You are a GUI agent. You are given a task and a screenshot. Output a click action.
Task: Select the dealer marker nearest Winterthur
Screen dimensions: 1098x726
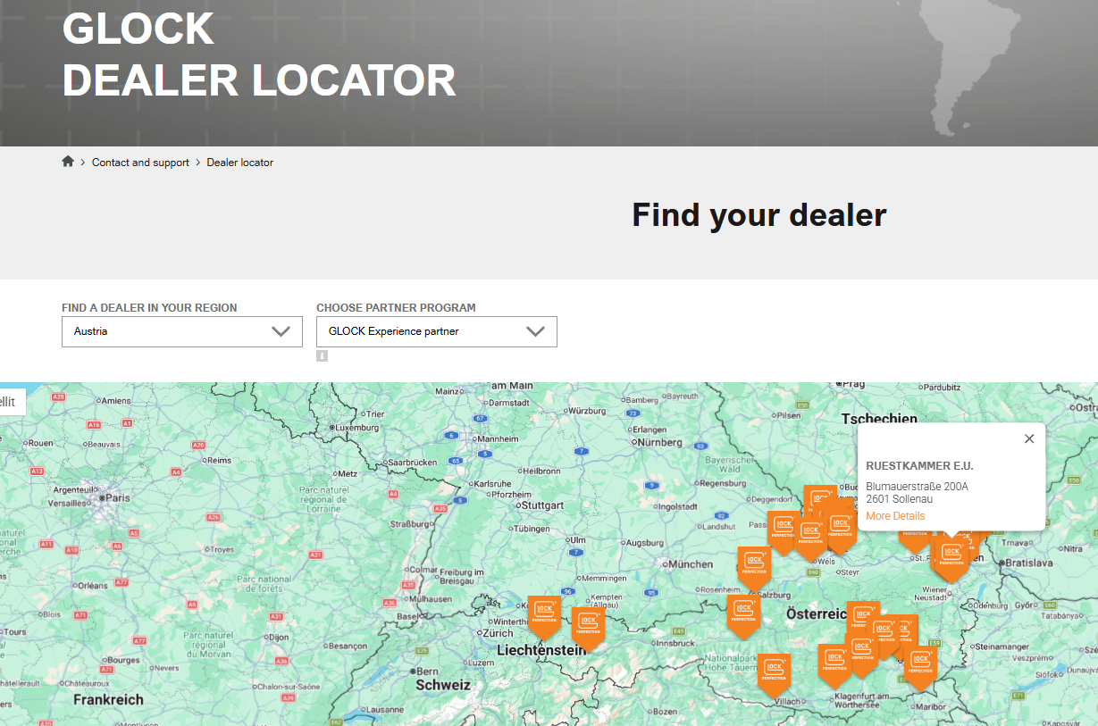coord(544,616)
